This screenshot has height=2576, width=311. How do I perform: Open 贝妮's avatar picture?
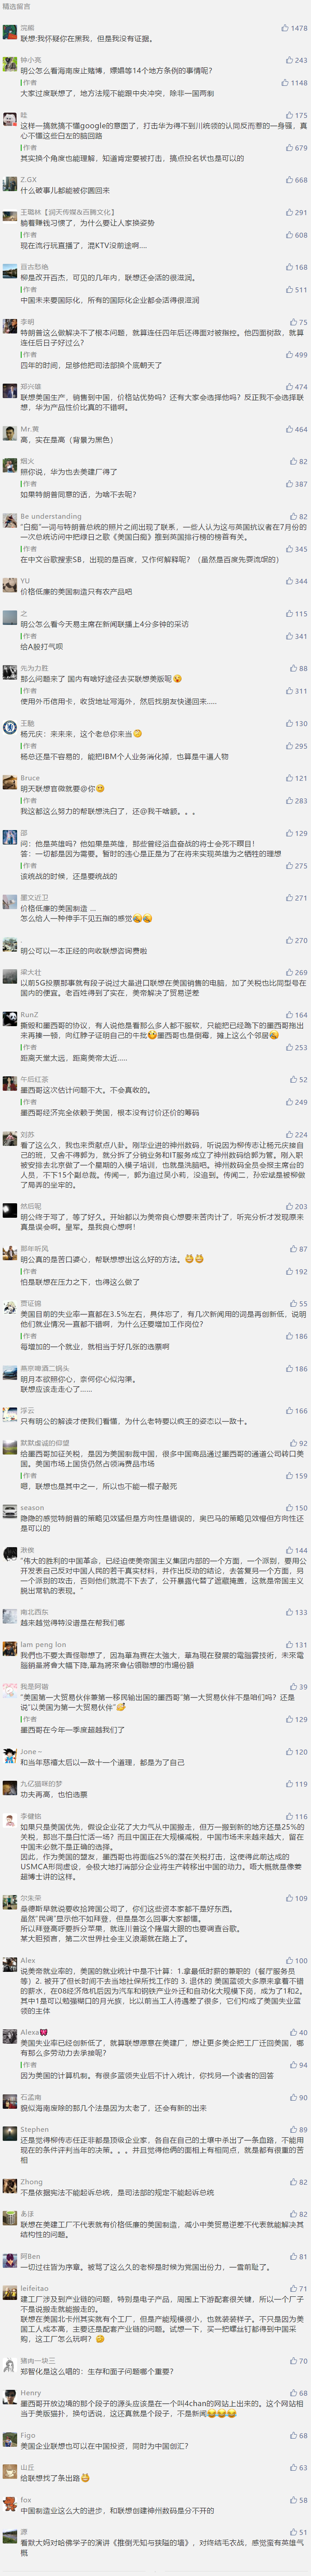[10, 32]
